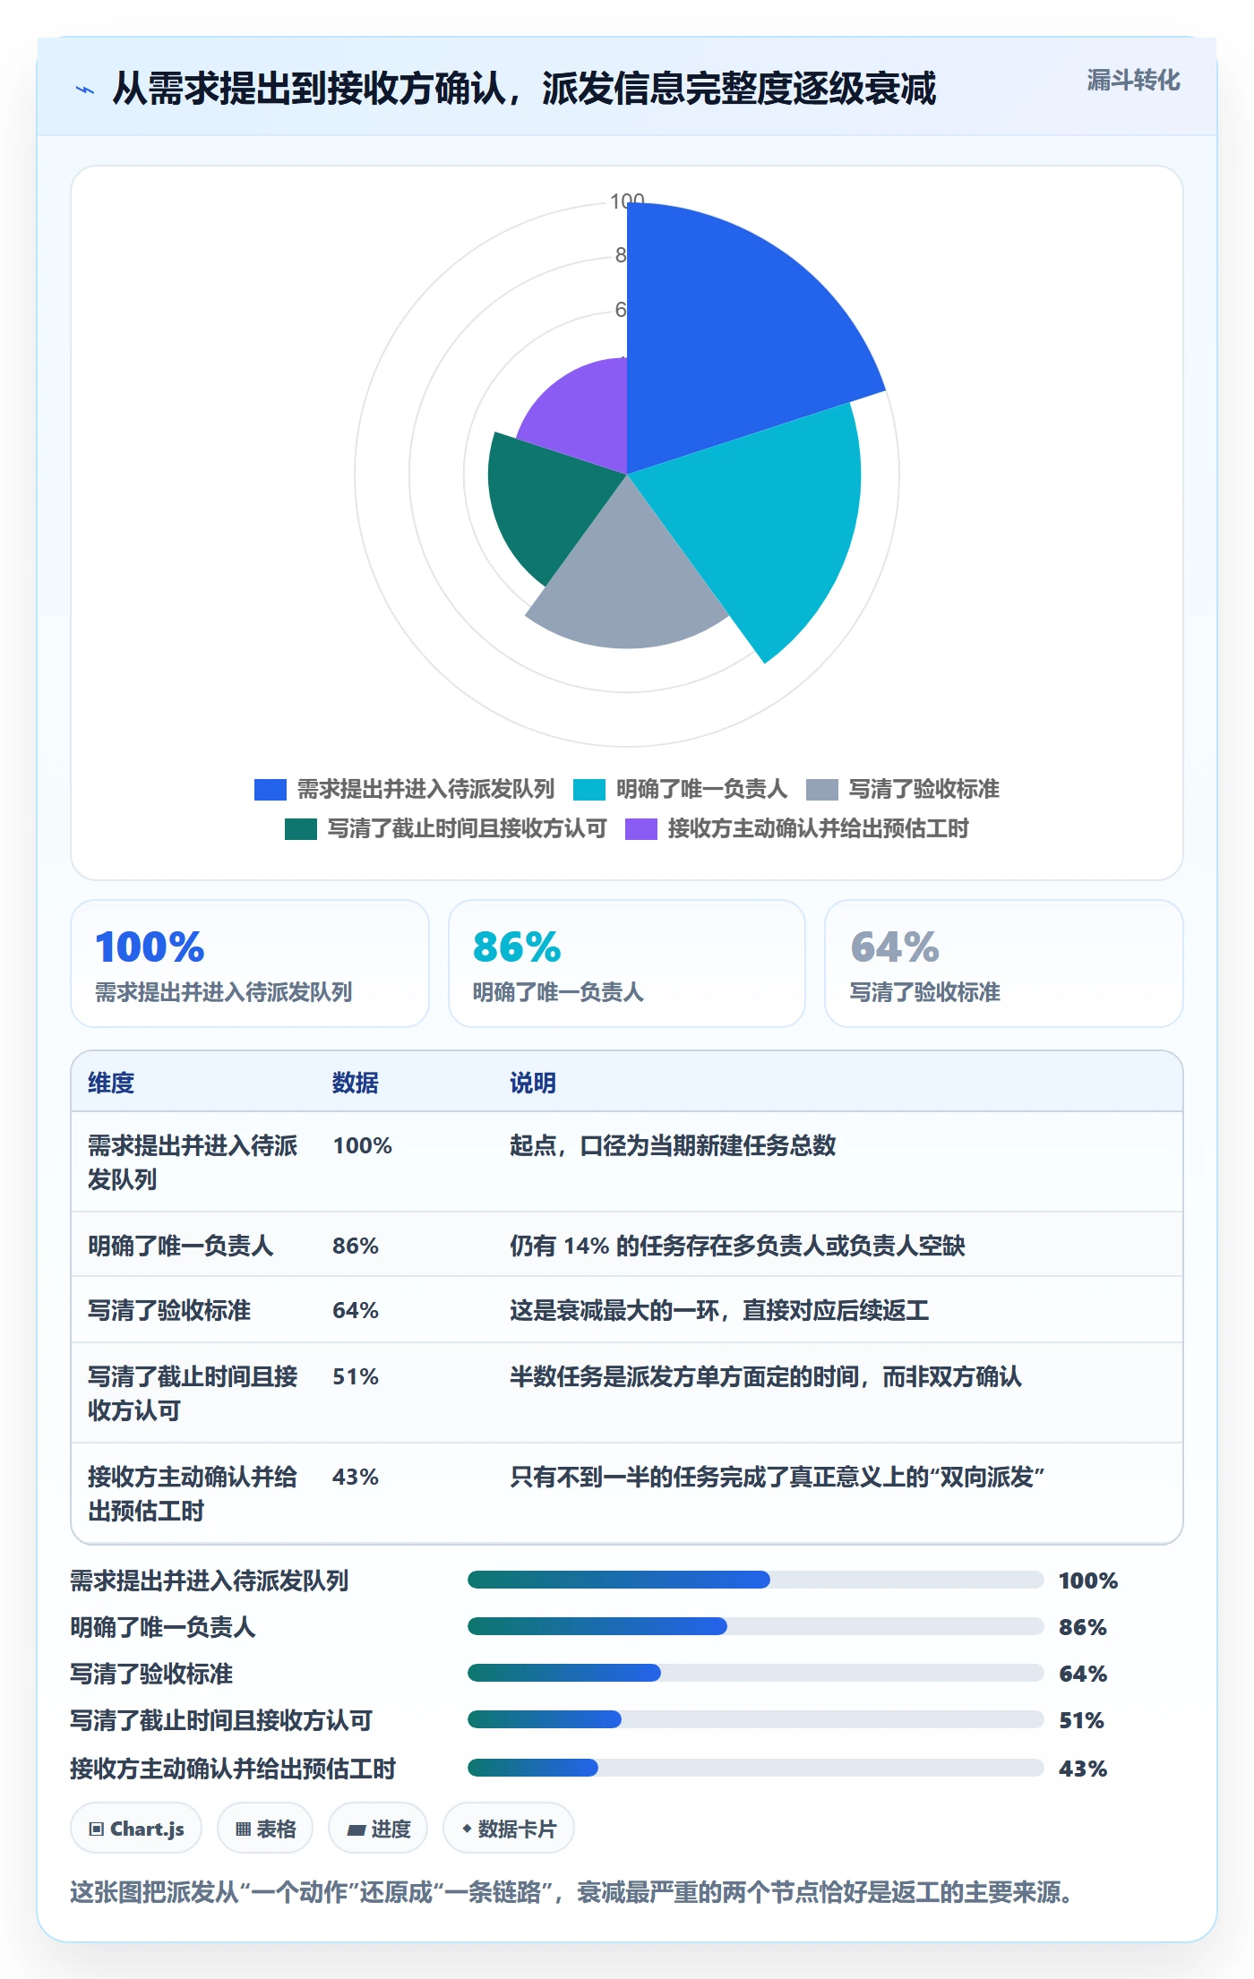The height and width of the screenshot is (1979, 1254).
Task: Open the 100% stat card
Action: coord(250,964)
